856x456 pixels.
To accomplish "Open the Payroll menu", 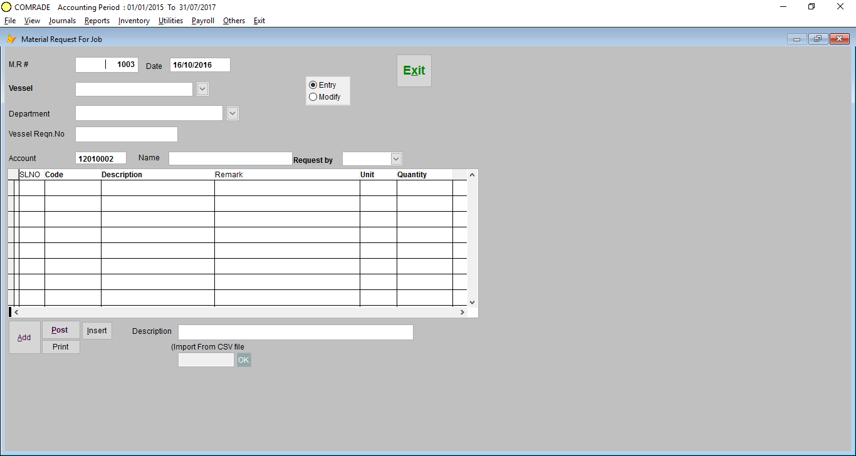I will pyautogui.click(x=202, y=21).
